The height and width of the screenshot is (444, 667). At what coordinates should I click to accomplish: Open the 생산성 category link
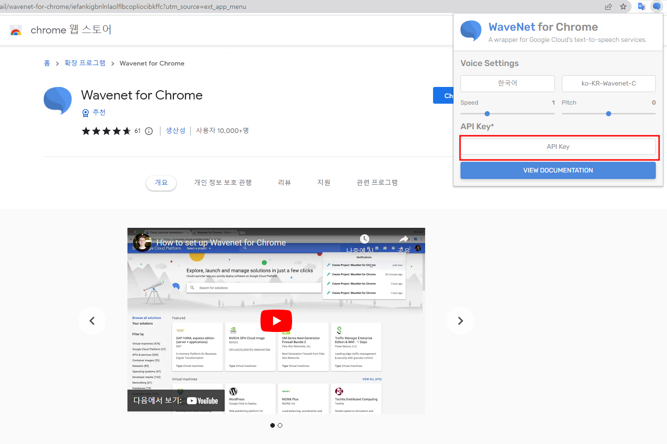point(176,131)
